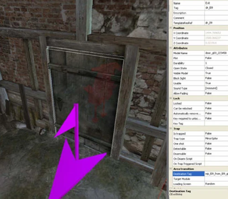The image size is (228, 199).
Task: Open the Loading Screen value 'Random'
Action: [x=216, y=184]
